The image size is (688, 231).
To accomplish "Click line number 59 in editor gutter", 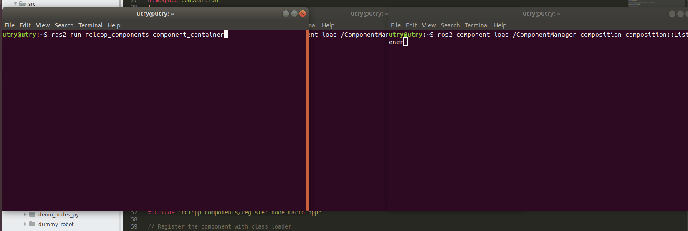I will (134, 226).
